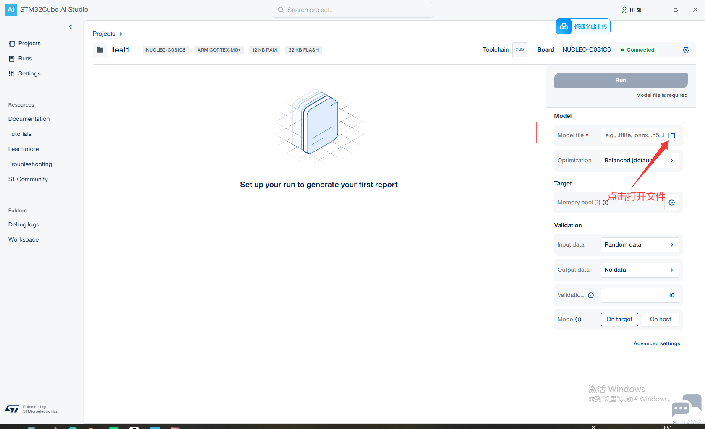Click the Runs icon in the sidebar

click(12, 59)
